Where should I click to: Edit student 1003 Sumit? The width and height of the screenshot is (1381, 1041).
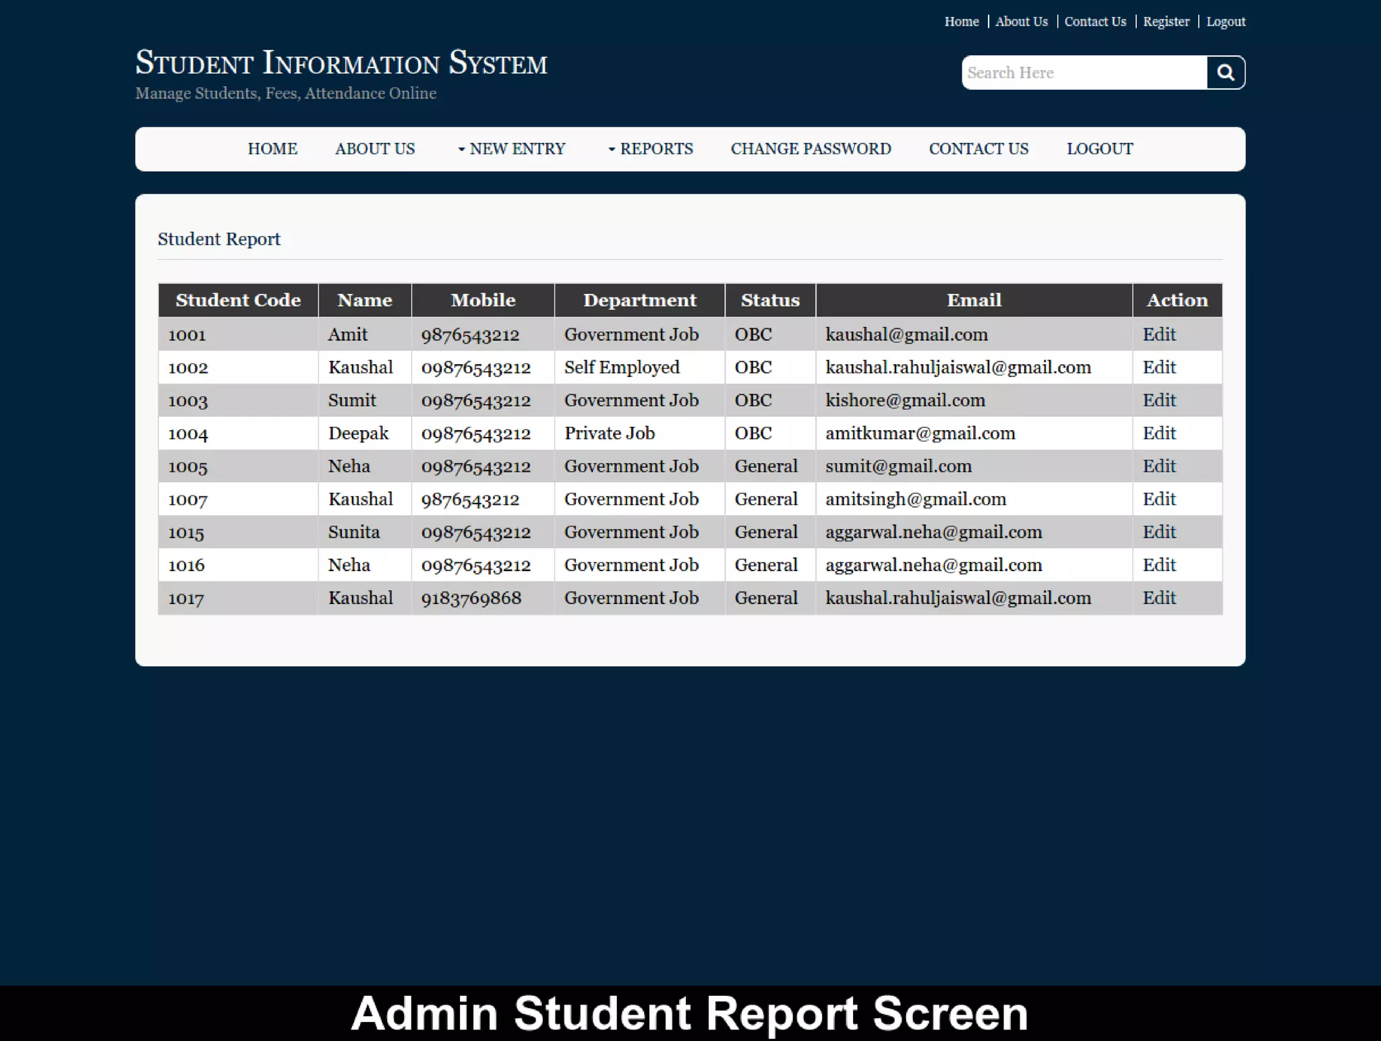pyautogui.click(x=1159, y=400)
